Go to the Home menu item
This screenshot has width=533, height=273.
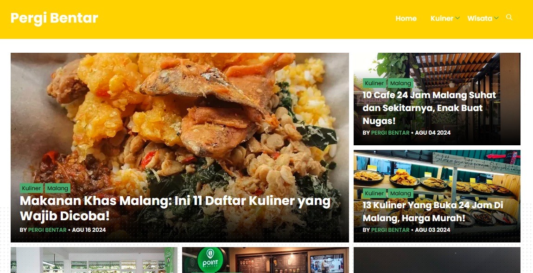[406, 19]
